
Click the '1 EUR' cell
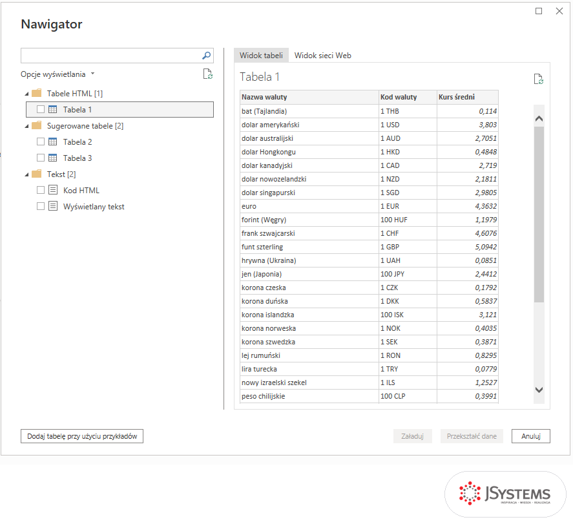pos(408,206)
